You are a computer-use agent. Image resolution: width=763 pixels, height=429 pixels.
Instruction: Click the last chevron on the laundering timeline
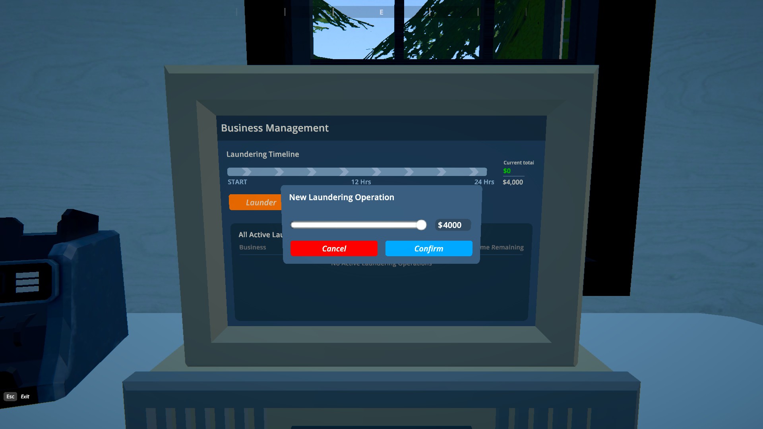pyautogui.click(x=474, y=172)
